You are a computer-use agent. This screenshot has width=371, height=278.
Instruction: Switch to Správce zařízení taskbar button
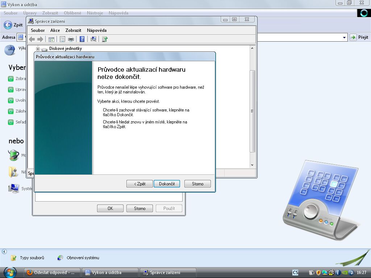click(168, 273)
